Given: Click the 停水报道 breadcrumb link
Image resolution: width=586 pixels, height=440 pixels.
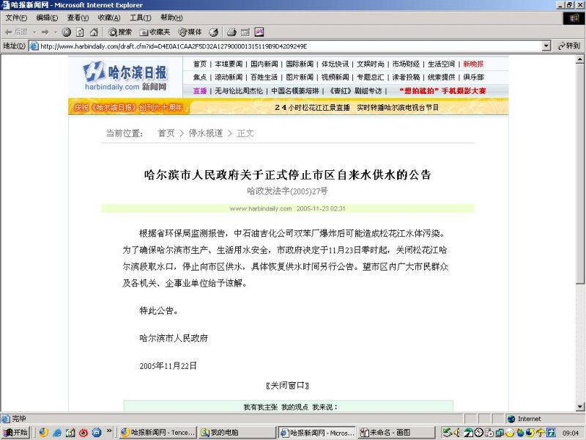Looking at the screenshot, I should 205,133.
